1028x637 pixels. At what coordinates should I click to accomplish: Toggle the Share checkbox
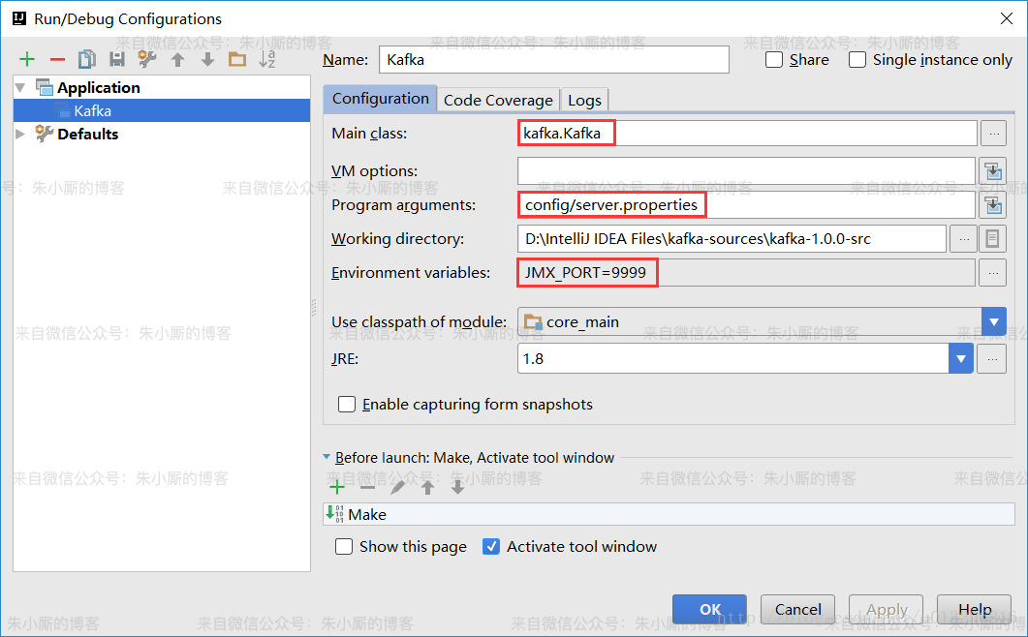774,60
